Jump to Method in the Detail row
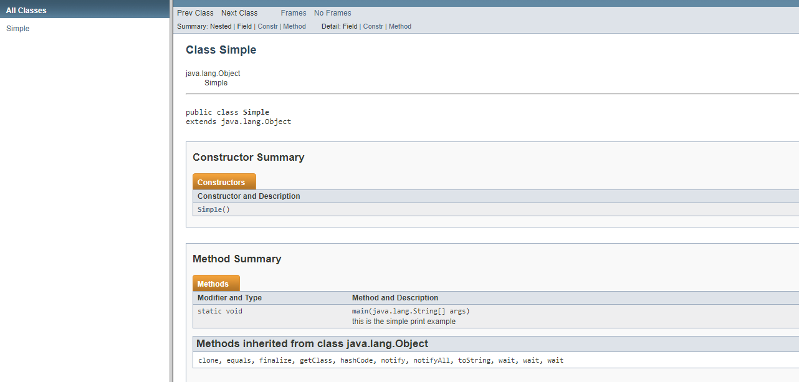 400,27
